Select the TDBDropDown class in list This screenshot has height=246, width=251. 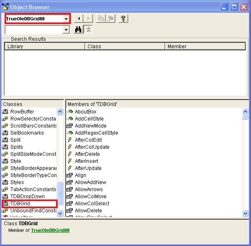click(x=27, y=197)
